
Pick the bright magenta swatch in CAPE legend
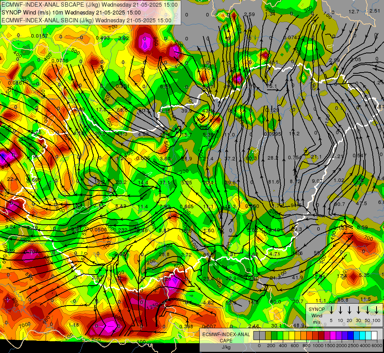(x=333, y=336)
